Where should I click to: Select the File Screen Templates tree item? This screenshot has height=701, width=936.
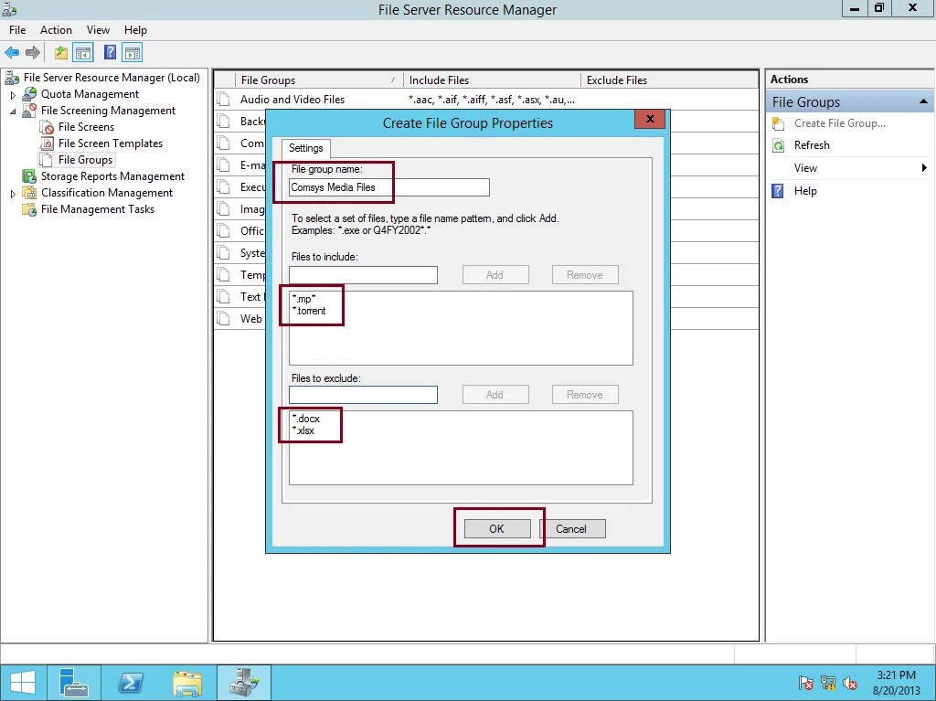coord(111,143)
